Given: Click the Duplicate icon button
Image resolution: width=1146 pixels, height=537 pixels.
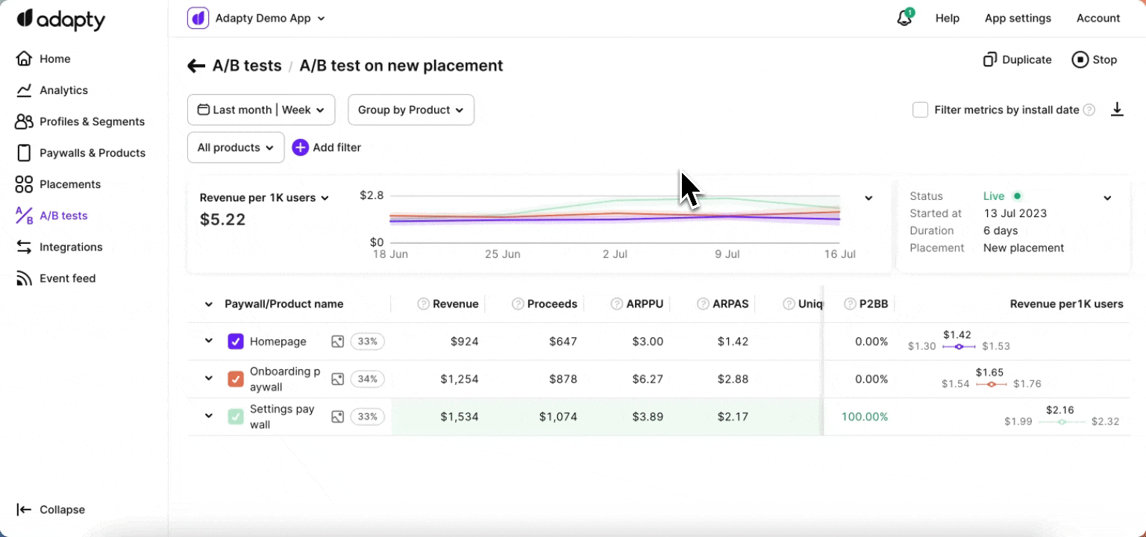Looking at the screenshot, I should (990, 60).
